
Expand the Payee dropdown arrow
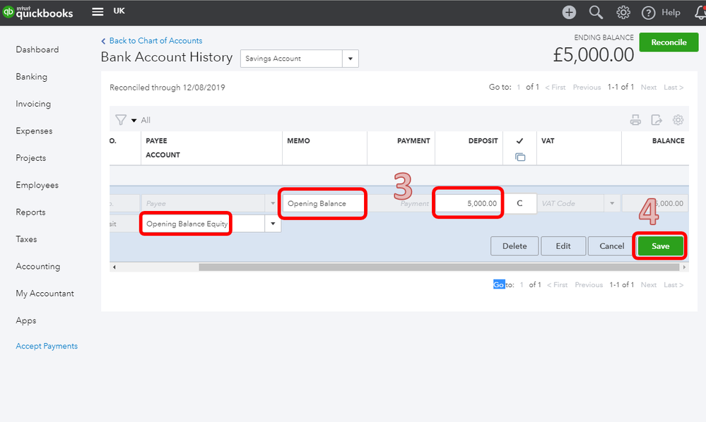coord(272,203)
